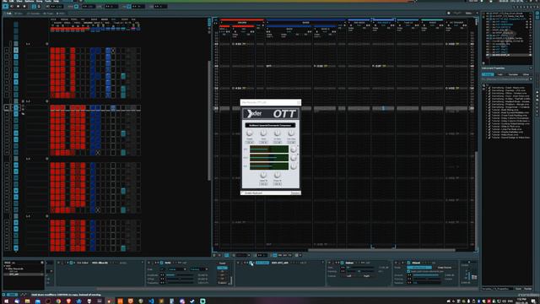Open Brave browser from the taskbar
540x304 pixels.
(x=68, y=301)
